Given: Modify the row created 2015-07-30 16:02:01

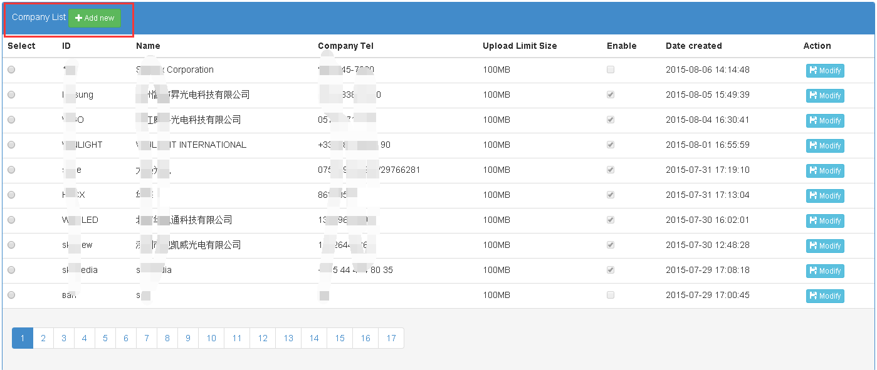Looking at the screenshot, I should tap(825, 221).
